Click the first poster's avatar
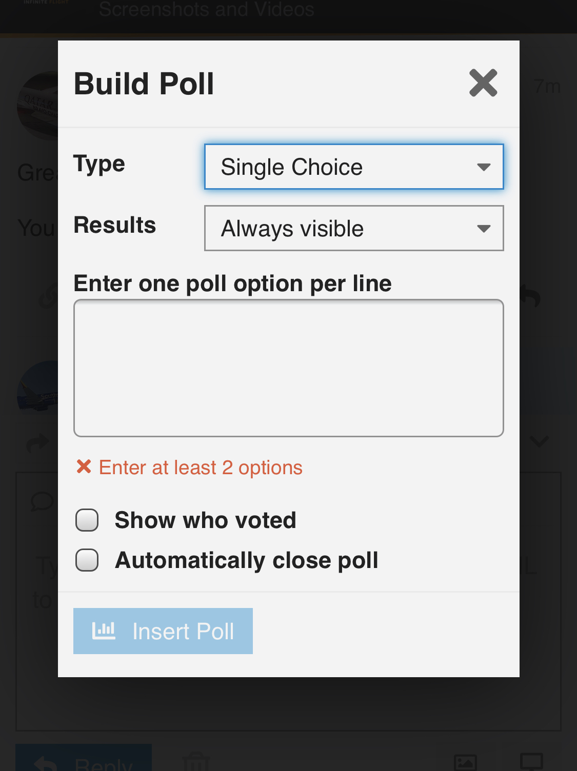 tap(38, 106)
